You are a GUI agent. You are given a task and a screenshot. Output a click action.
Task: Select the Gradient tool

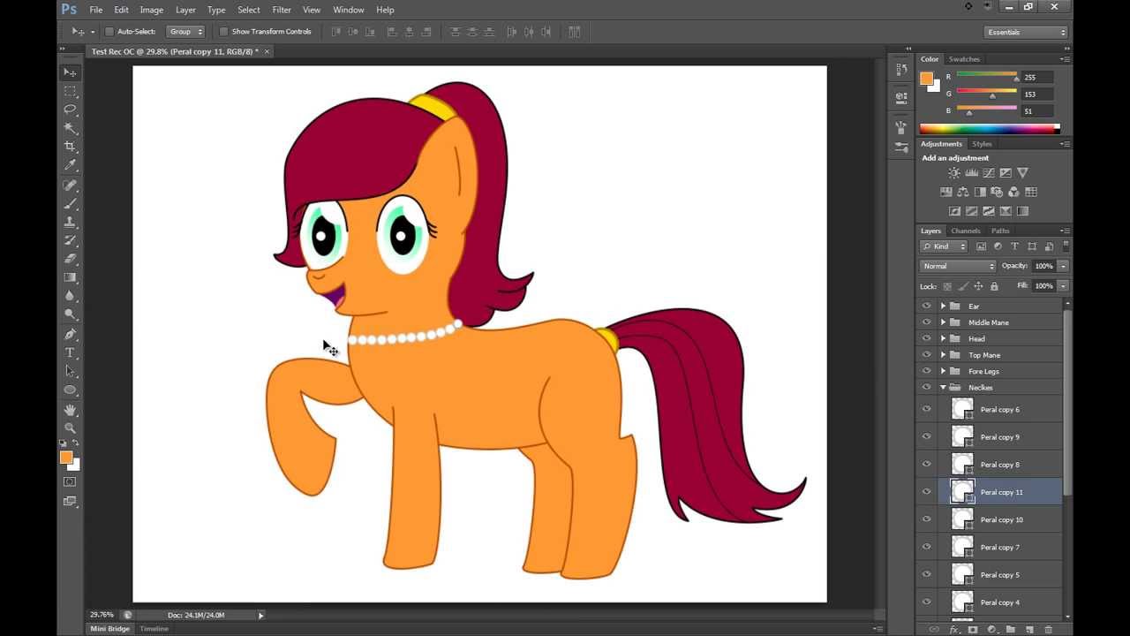click(70, 277)
